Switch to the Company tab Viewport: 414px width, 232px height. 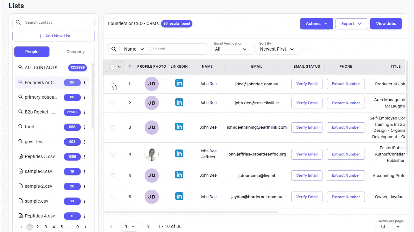click(x=75, y=52)
